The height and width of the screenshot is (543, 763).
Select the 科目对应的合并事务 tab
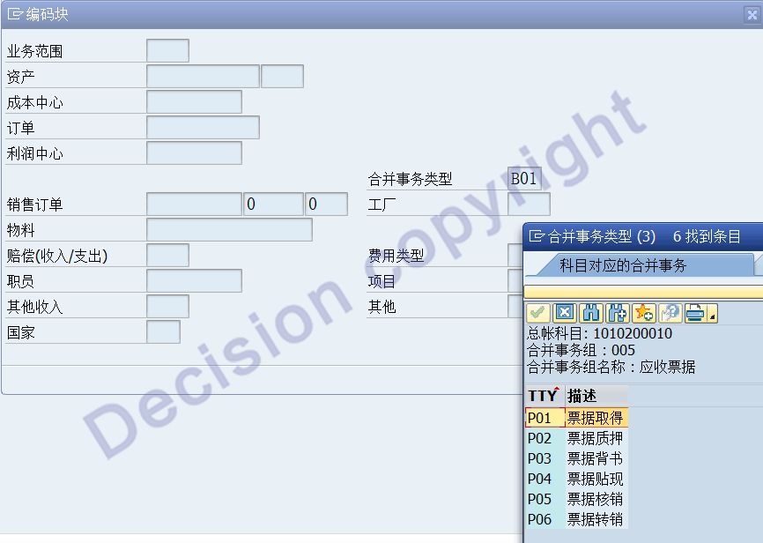point(622,265)
